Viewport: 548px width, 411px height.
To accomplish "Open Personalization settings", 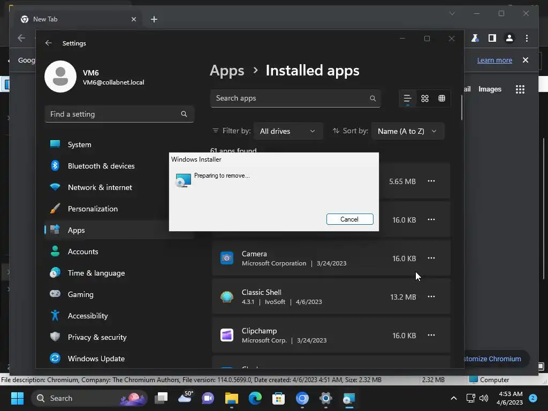I will (x=119, y=209).
